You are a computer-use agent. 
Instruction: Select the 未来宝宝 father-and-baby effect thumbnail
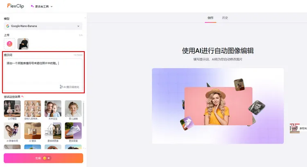[53, 108]
